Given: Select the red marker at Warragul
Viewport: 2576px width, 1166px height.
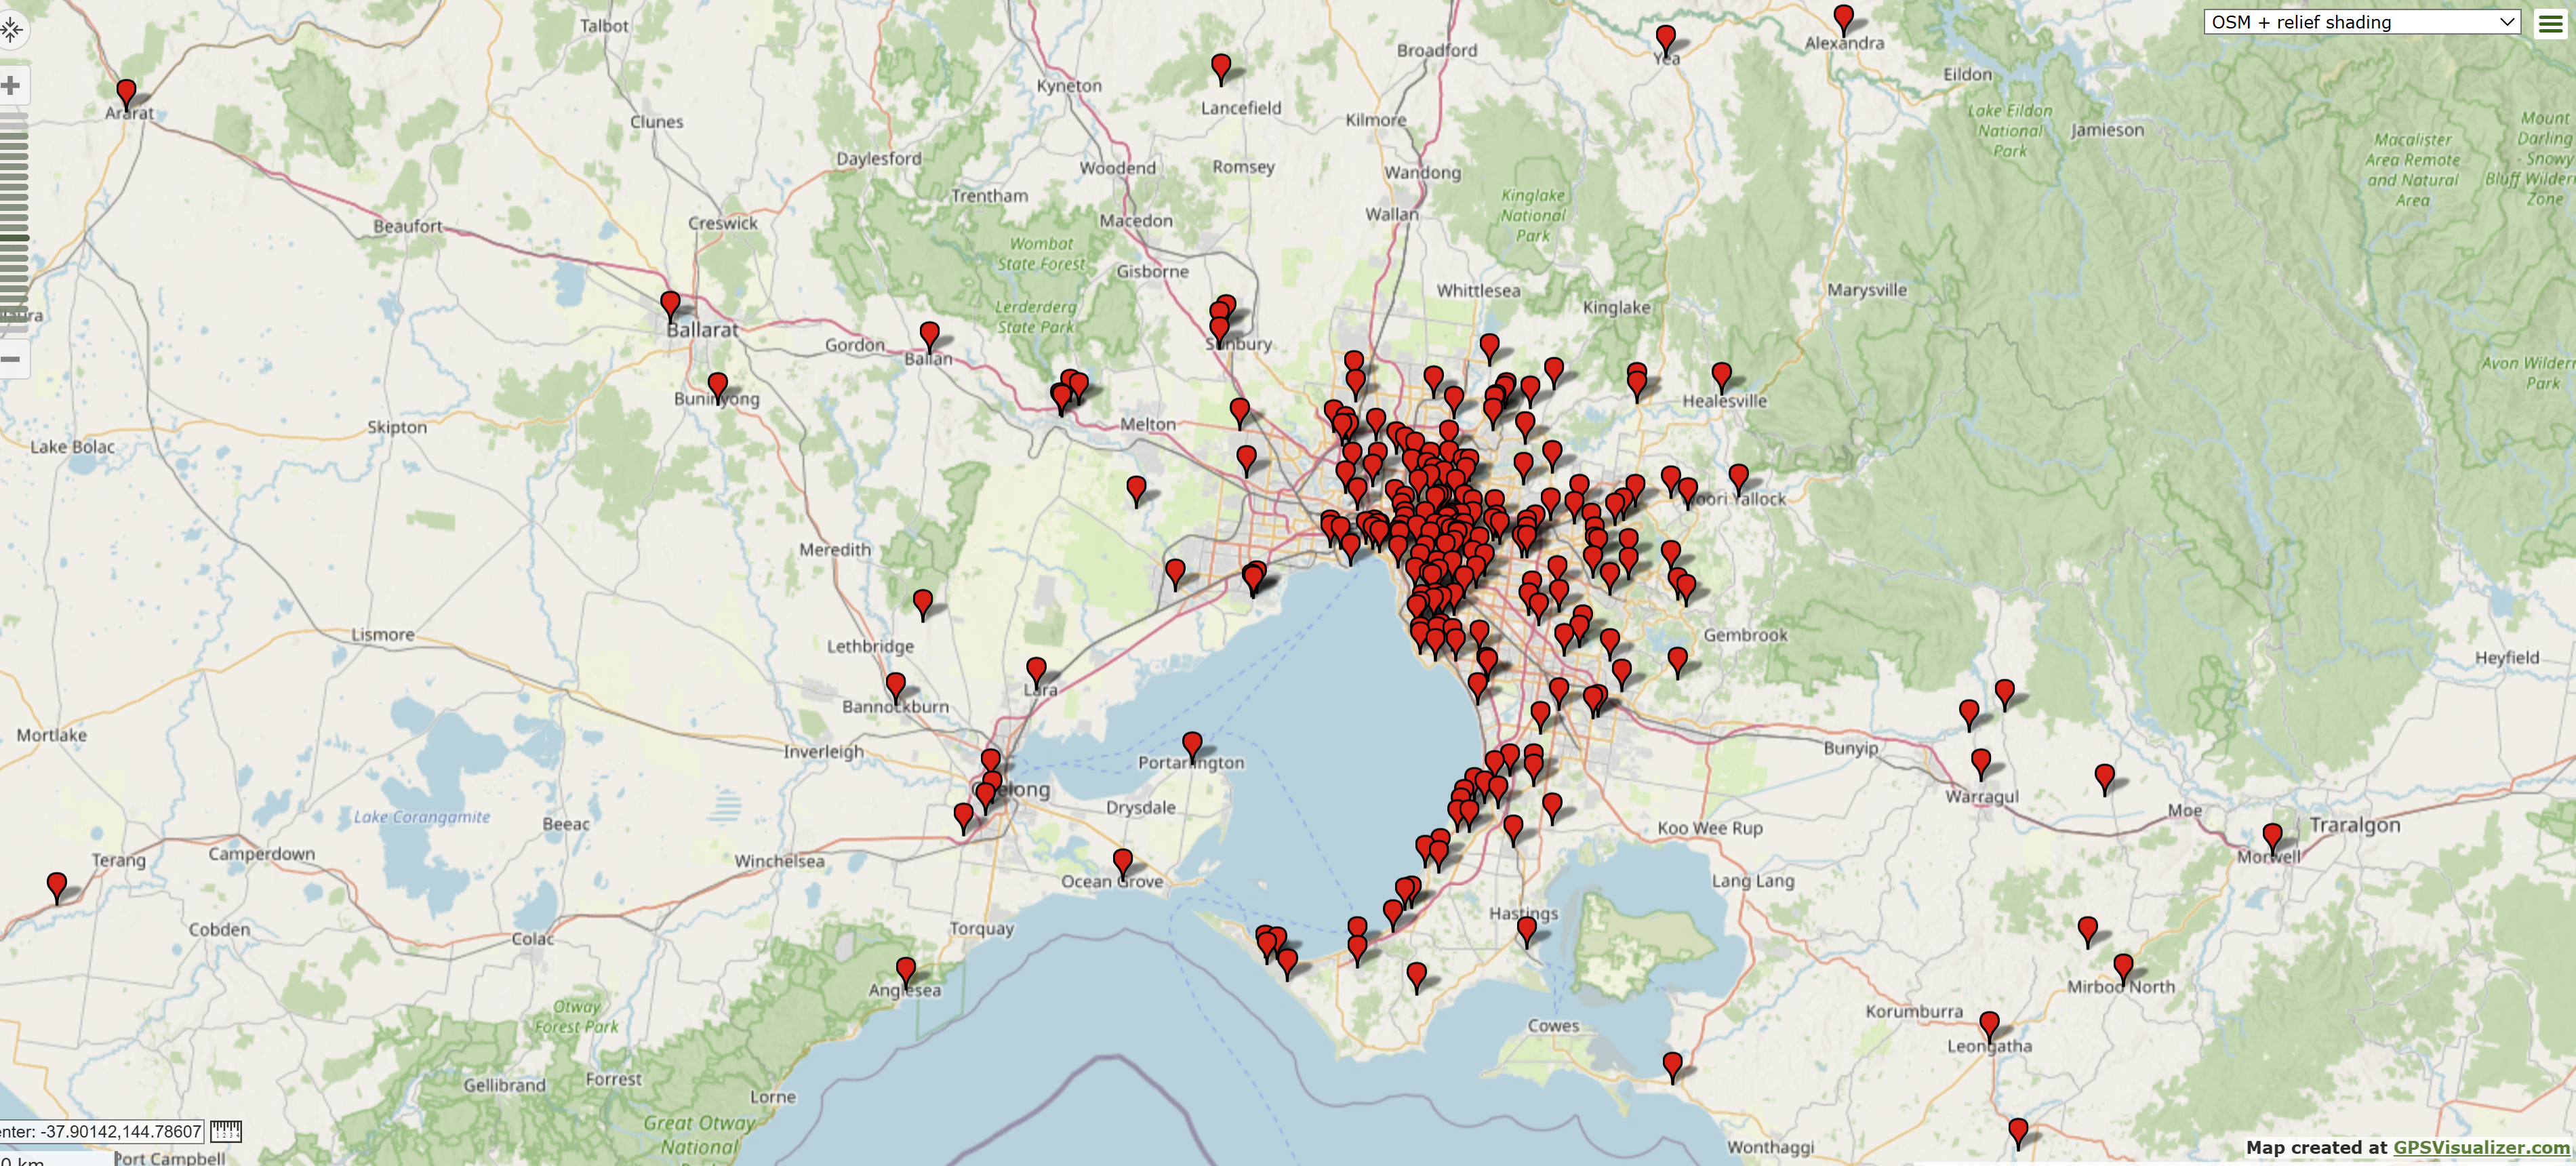Looking at the screenshot, I should point(1980,765).
